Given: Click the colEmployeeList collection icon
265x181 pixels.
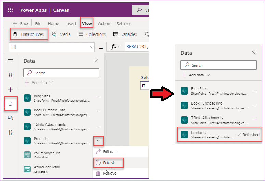Looking at the screenshot, I should click(27, 155).
